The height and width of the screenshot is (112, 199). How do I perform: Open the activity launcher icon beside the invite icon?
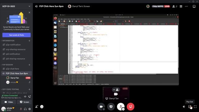click(42, 107)
